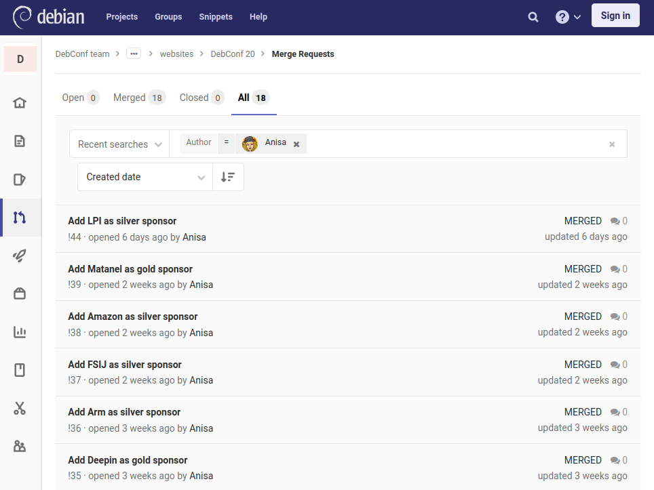Open the project overview home icon
Screen dimensions: 654x490
point(20,102)
